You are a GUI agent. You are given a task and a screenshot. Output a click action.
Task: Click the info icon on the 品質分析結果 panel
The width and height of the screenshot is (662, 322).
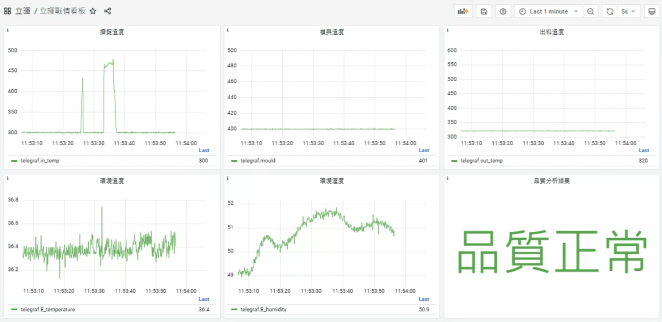(x=447, y=179)
